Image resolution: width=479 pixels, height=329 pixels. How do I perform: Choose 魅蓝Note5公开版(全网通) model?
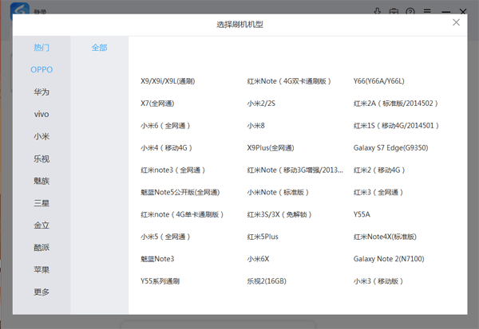(x=180, y=193)
